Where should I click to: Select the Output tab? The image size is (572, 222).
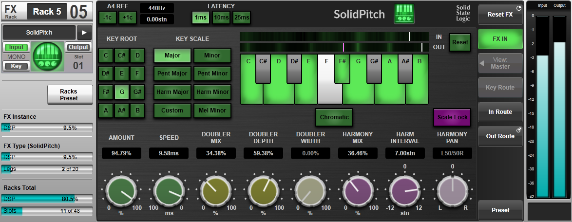(78, 47)
